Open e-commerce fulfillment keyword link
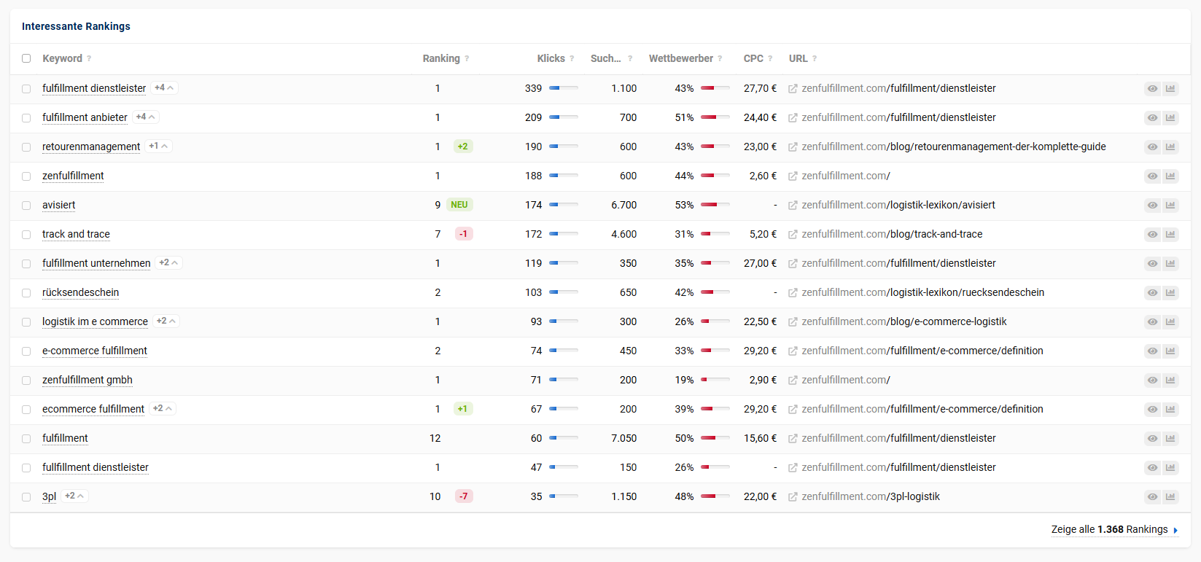The height and width of the screenshot is (562, 1201). pos(95,351)
